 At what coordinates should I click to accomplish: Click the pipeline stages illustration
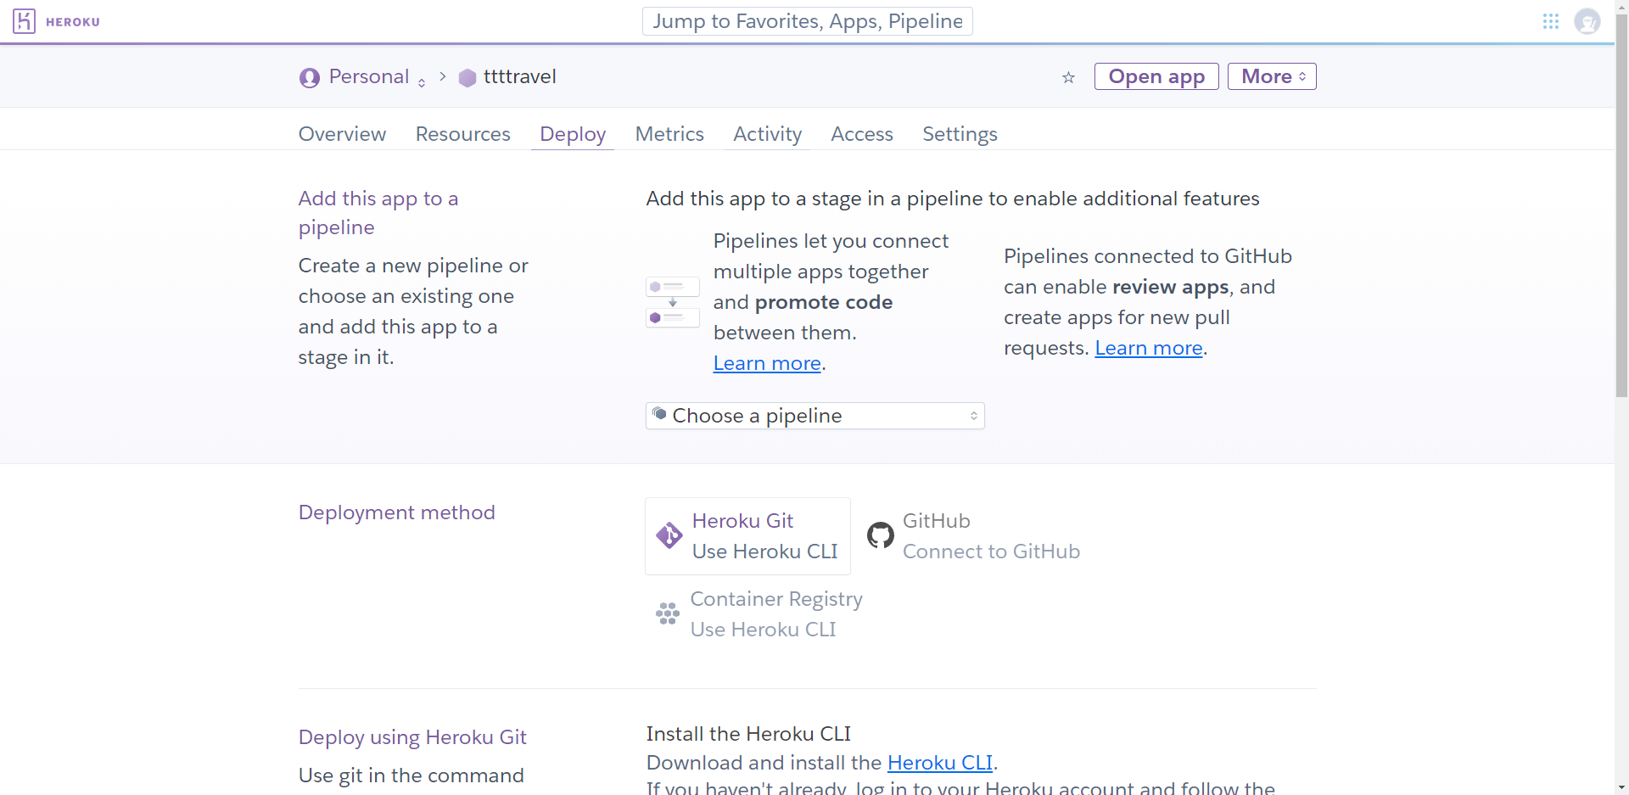673,302
